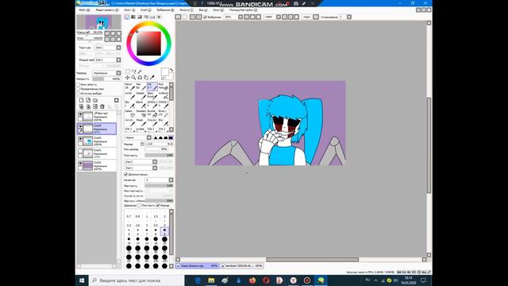Select brush size preset 10
The image size is (508, 286).
tap(129, 240)
